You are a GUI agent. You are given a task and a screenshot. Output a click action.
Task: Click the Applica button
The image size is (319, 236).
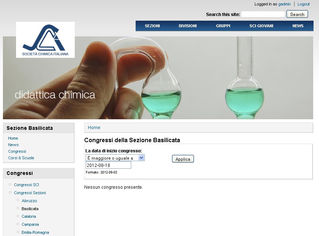183,159
